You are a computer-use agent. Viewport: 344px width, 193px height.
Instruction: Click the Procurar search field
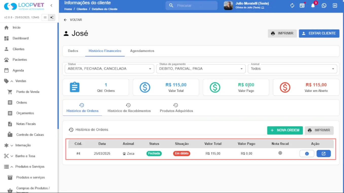(x=191, y=6)
